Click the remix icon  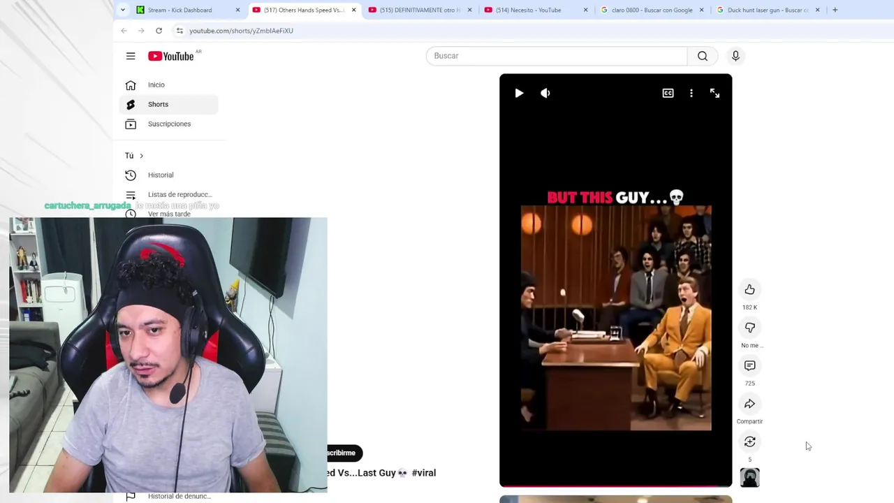pos(749,442)
